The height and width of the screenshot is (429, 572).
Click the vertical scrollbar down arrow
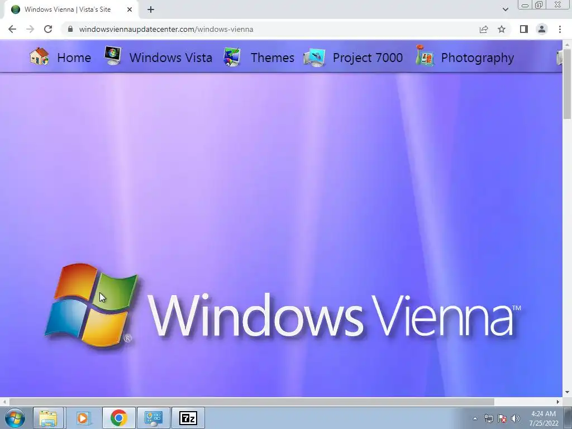(x=567, y=393)
